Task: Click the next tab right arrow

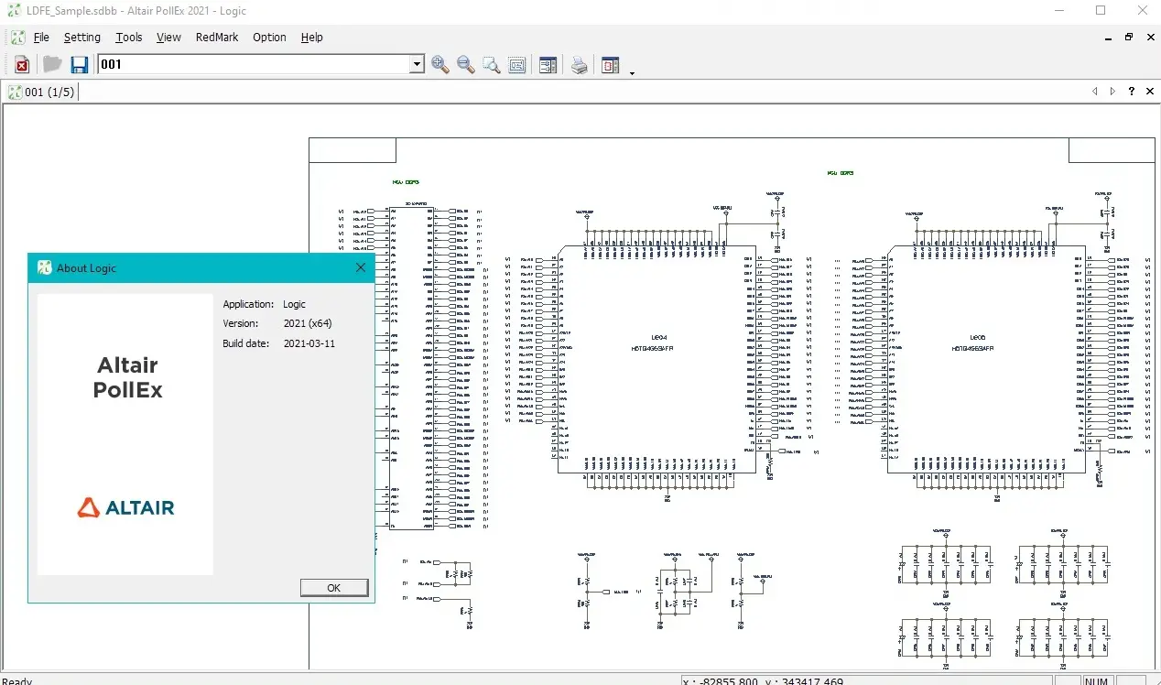Action: coord(1112,92)
